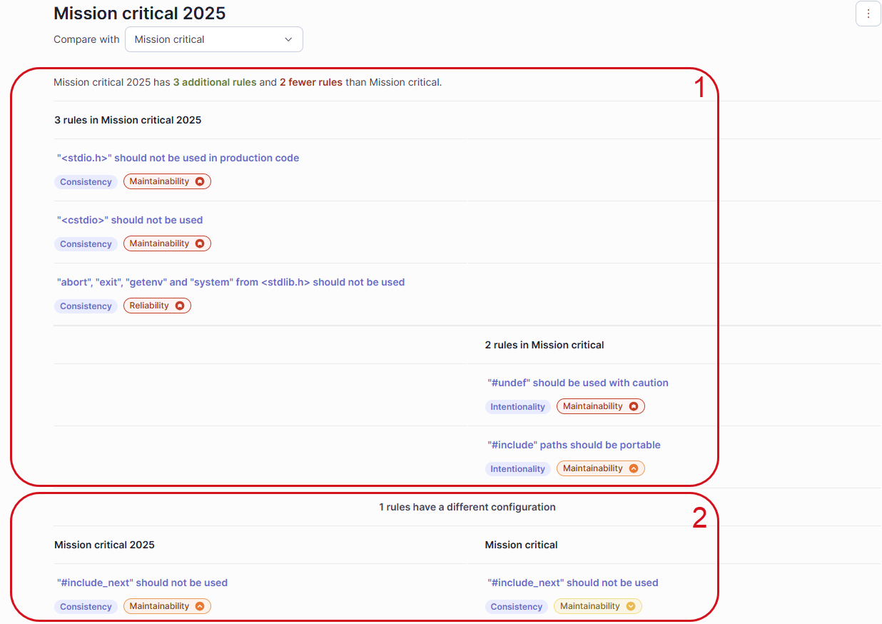The height and width of the screenshot is (624, 882).
Task: Click Intentionality tag under the #undef rule
Action: point(517,407)
